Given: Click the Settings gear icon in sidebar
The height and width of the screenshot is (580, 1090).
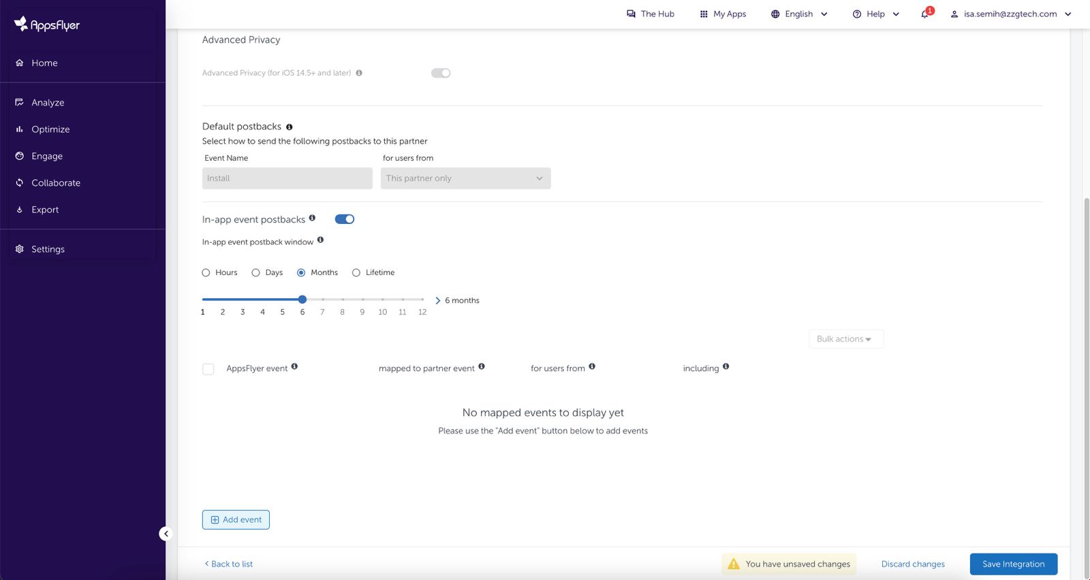Looking at the screenshot, I should (20, 249).
